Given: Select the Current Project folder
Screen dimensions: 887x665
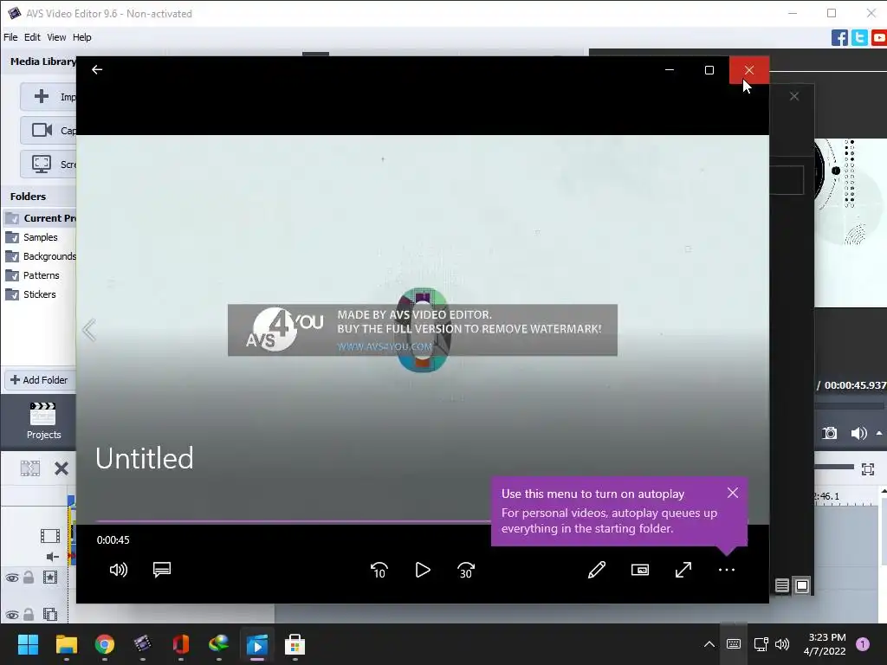Looking at the screenshot, I should [x=40, y=218].
